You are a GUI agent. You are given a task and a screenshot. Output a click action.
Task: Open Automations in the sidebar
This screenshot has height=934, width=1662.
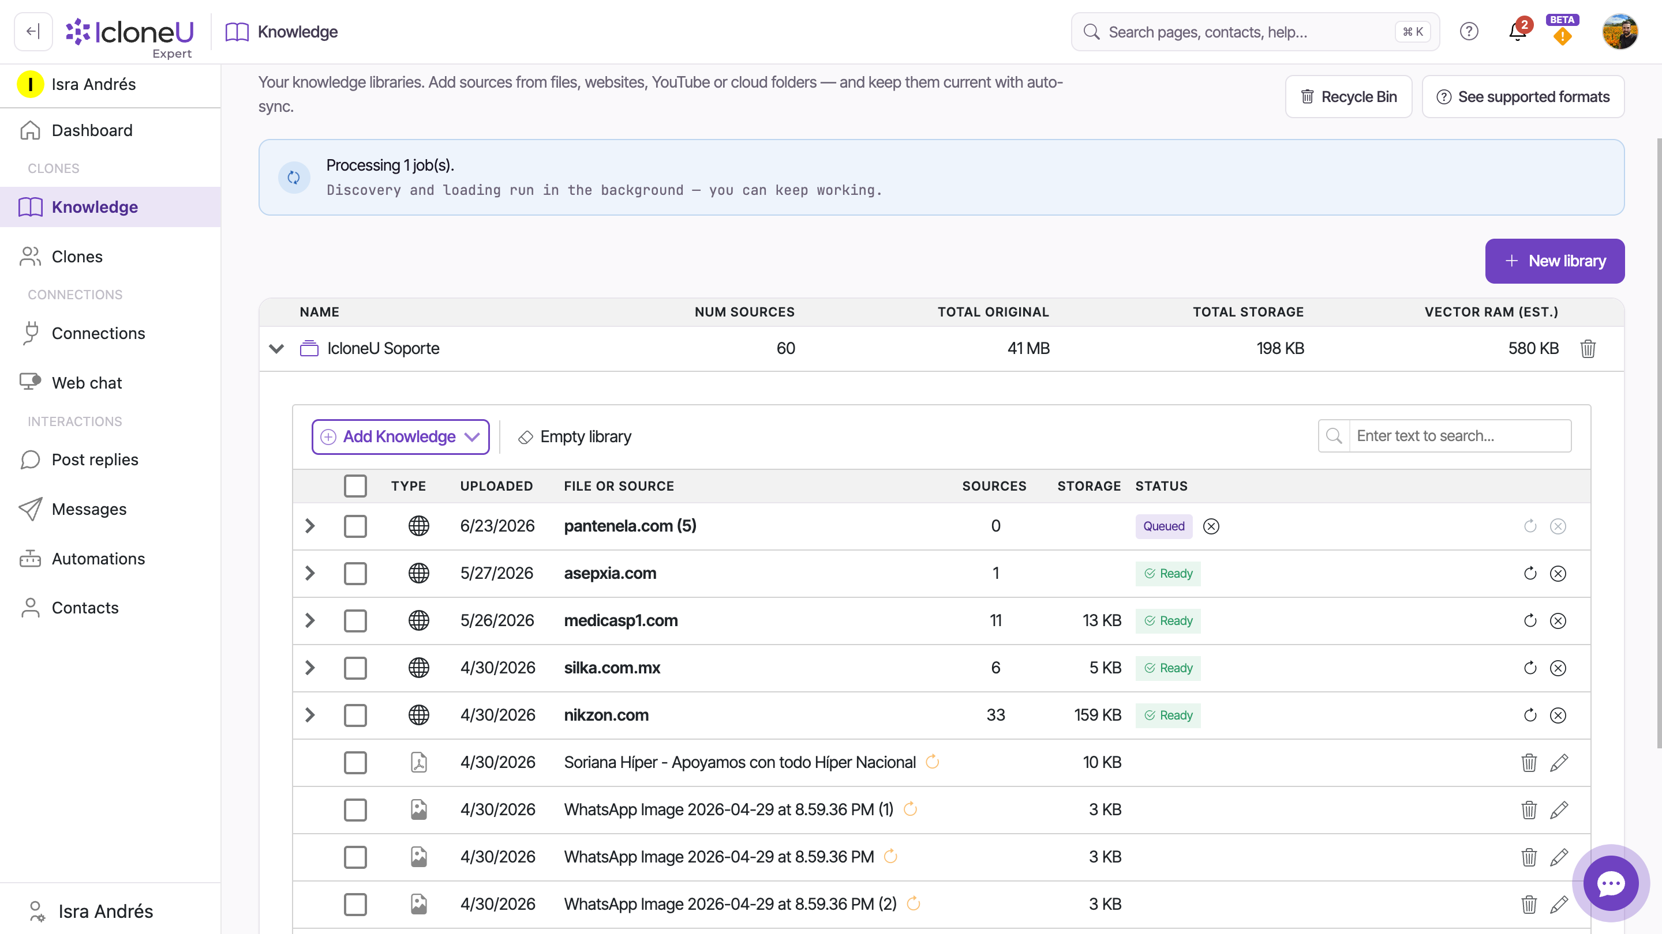(x=110, y=559)
